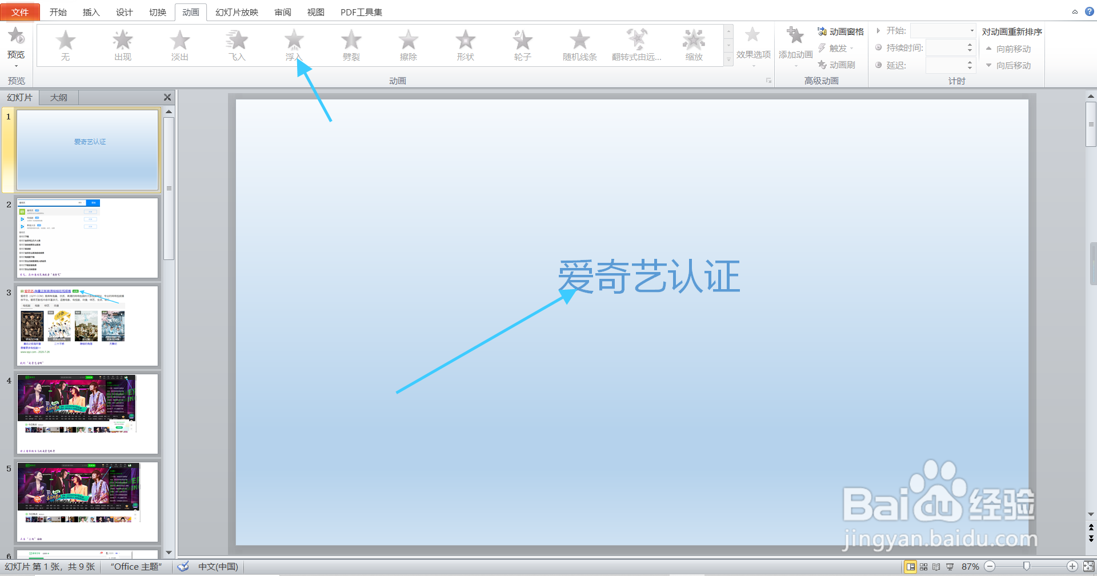1097x576 pixels.
Task: Select the 无 (None) animation effect
Action: point(66,46)
